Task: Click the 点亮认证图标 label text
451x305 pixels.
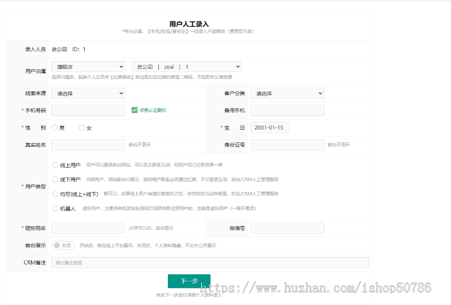Action: [x=153, y=110]
